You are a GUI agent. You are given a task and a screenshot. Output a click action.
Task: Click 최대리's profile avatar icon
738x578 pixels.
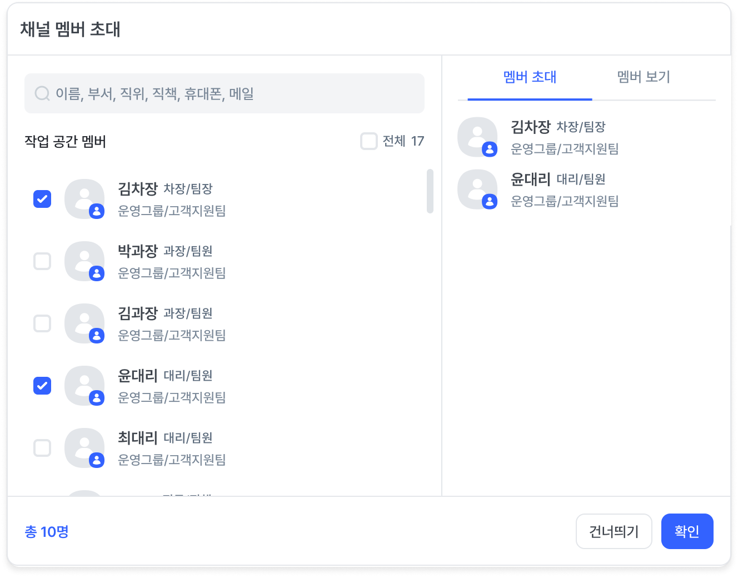click(84, 448)
